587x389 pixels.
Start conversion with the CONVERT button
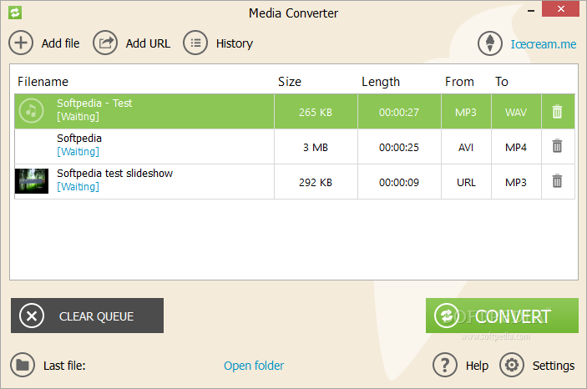click(x=502, y=316)
